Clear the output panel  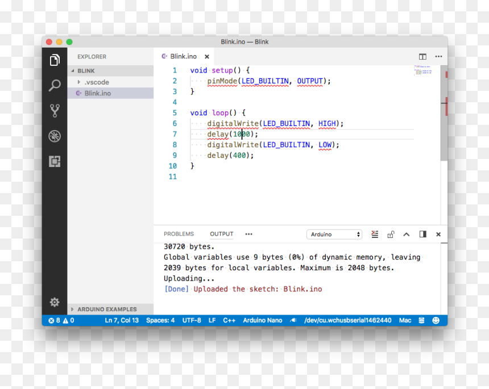pyautogui.click(x=375, y=234)
